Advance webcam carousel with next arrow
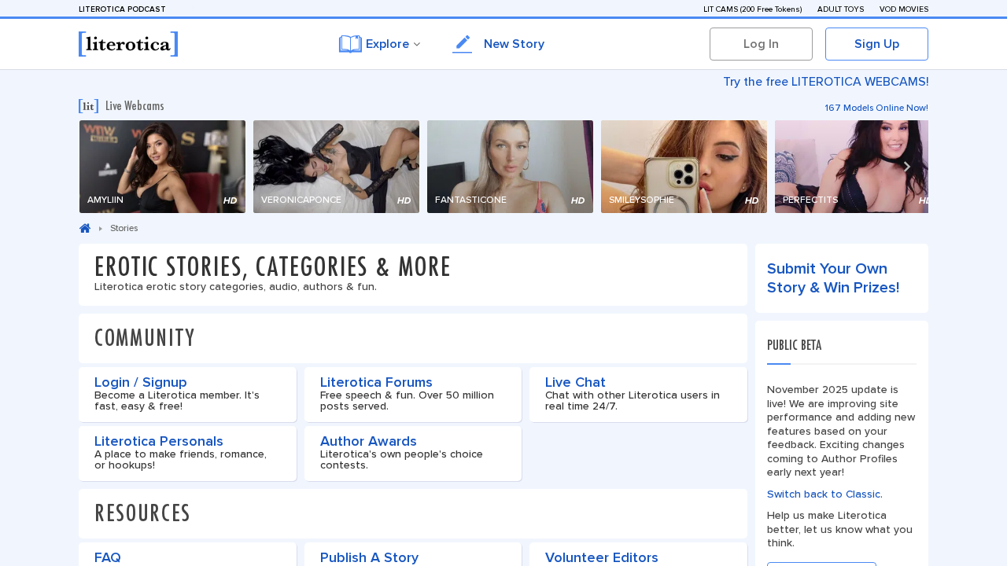The height and width of the screenshot is (566, 1007). coord(906,167)
